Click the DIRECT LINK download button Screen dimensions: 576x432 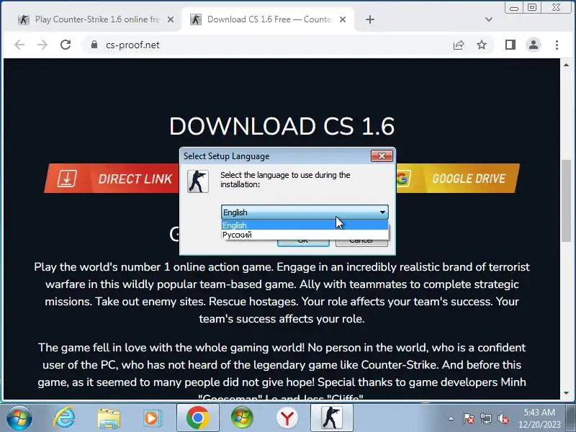coord(112,178)
